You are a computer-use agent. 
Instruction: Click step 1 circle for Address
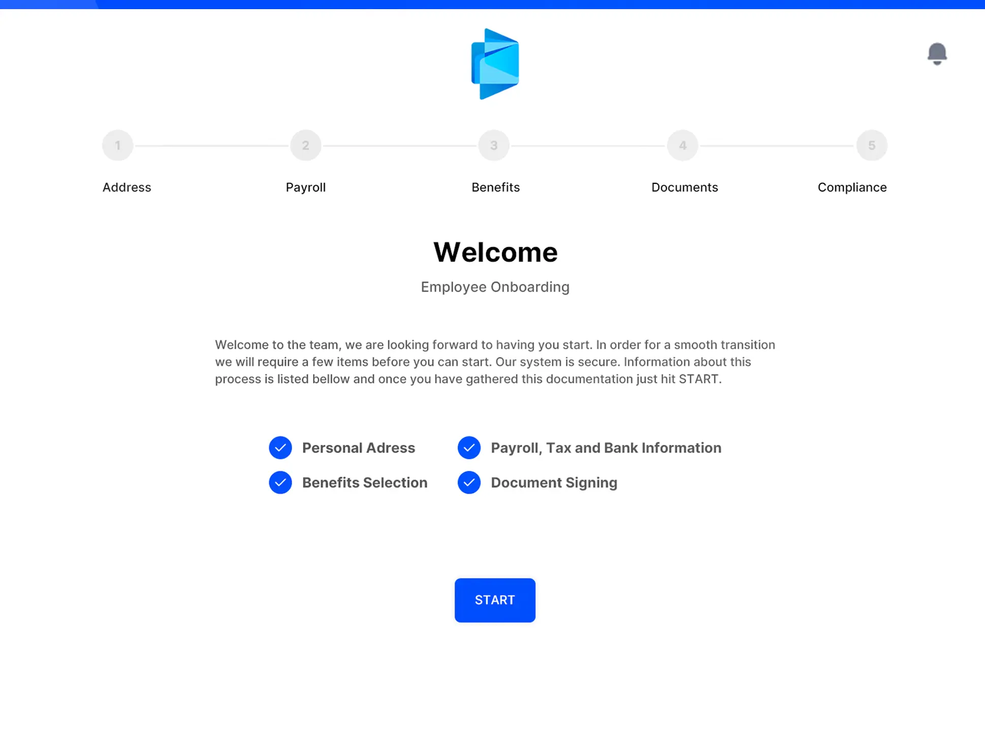tap(117, 145)
